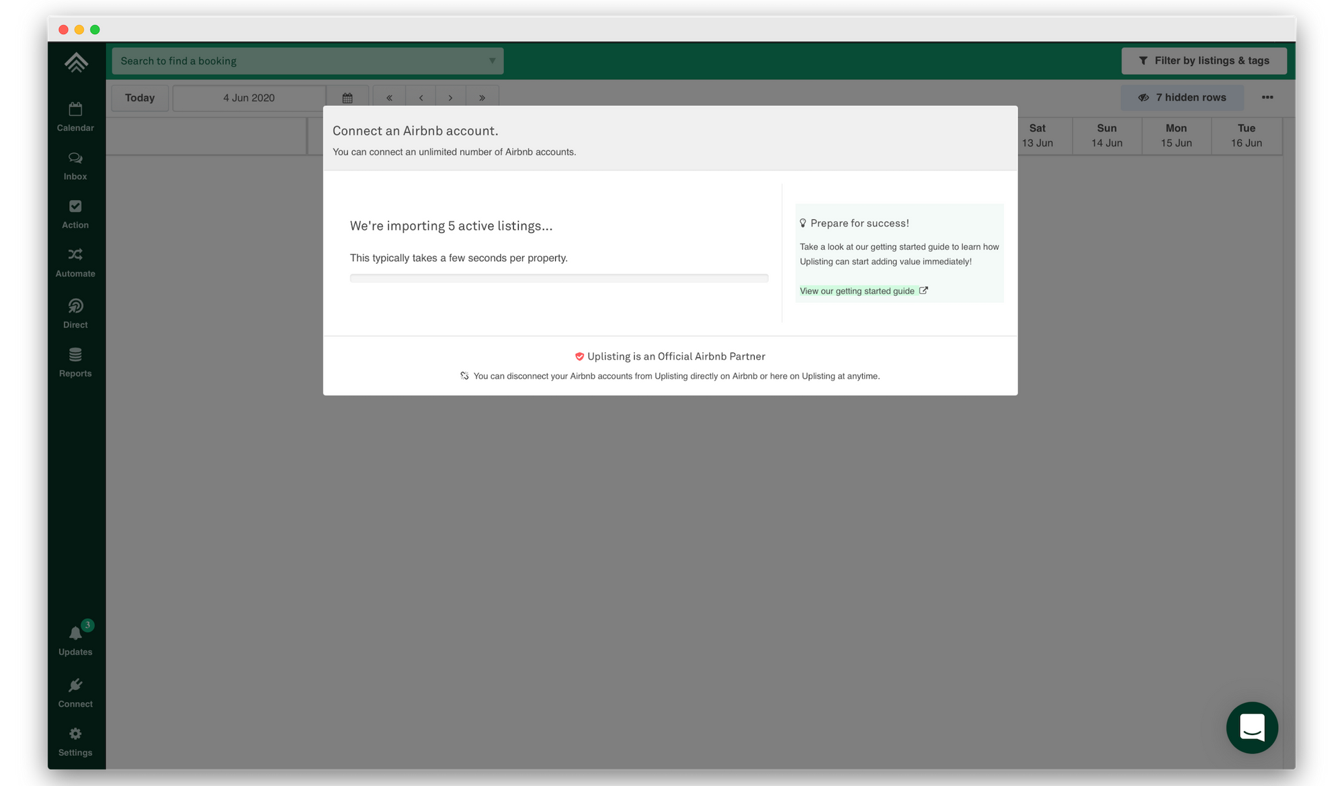Image resolution: width=1344 pixels, height=786 pixels.
Task: Open Updates bell with badge
Action: point(75,640)
